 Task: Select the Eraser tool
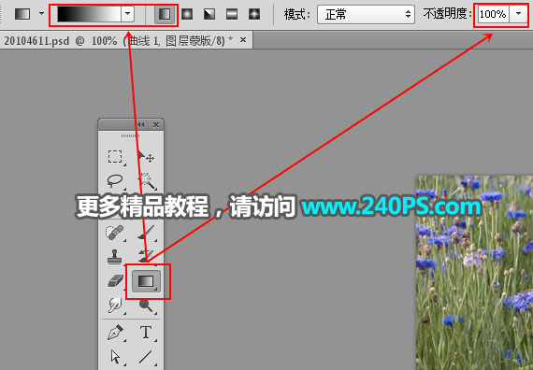point(115,281)
